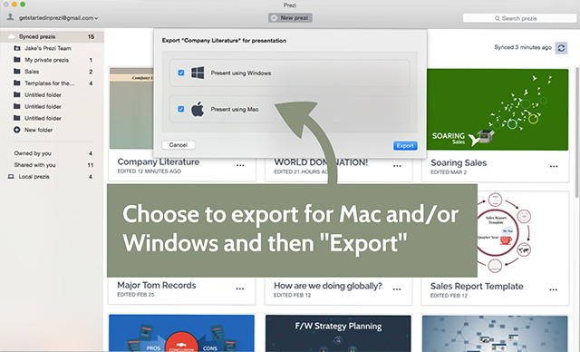Open options menu for Major Tom Records
580x352 pixels.
pyautogui.click(x=240, y=288)
